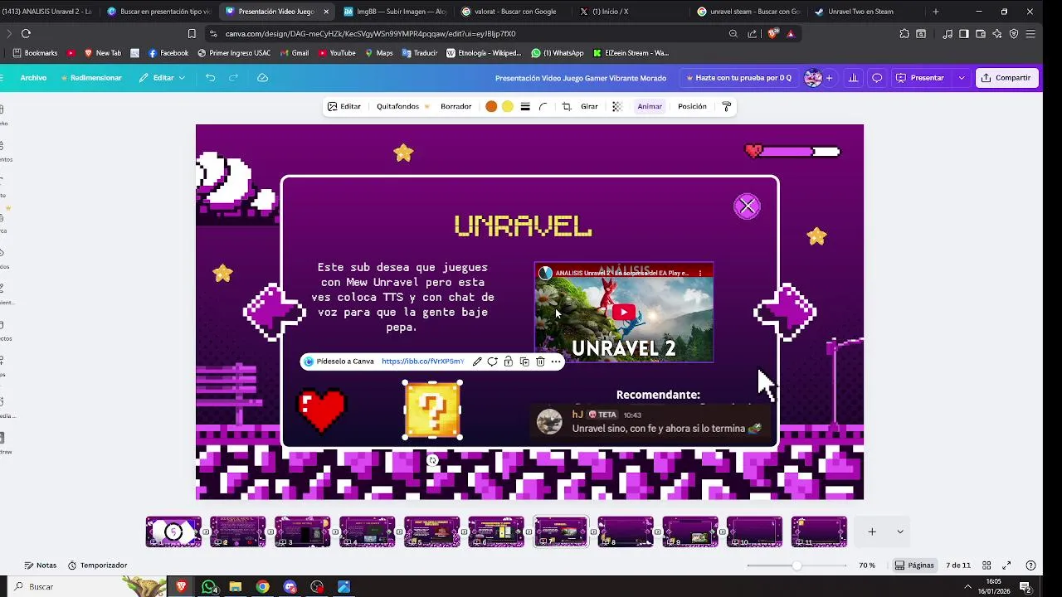Viewport: 1062px width, 597px height.
Task: Open the transparency checkerboard icon
Action: coord(616,106)
